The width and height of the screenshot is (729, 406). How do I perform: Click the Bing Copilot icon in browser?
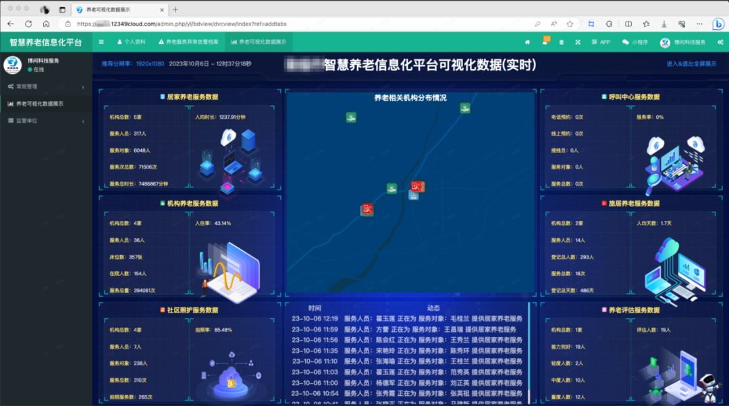pyautogui.click(x=718, y=24)
